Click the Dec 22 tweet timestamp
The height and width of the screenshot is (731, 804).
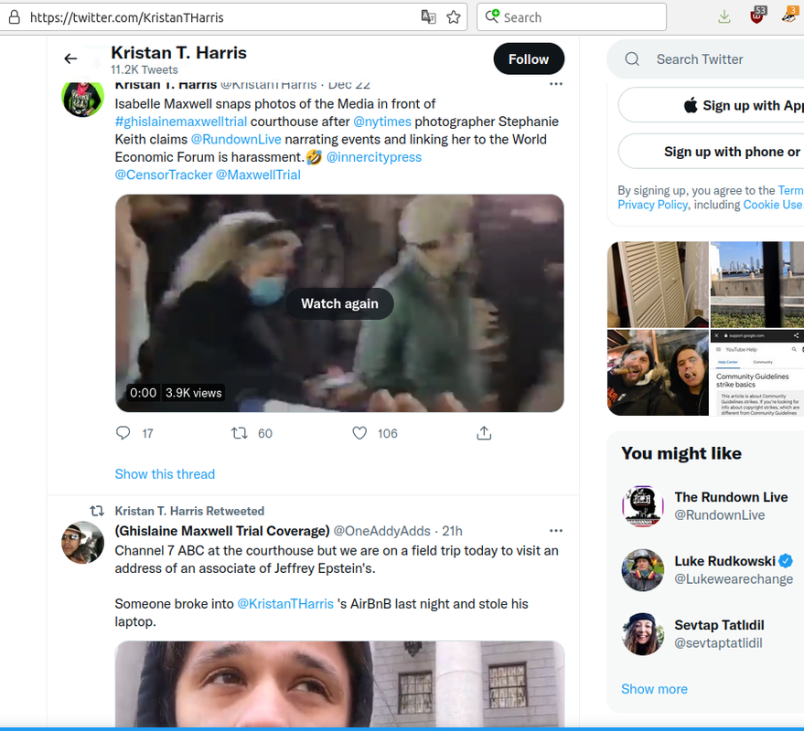pos(348,85)
